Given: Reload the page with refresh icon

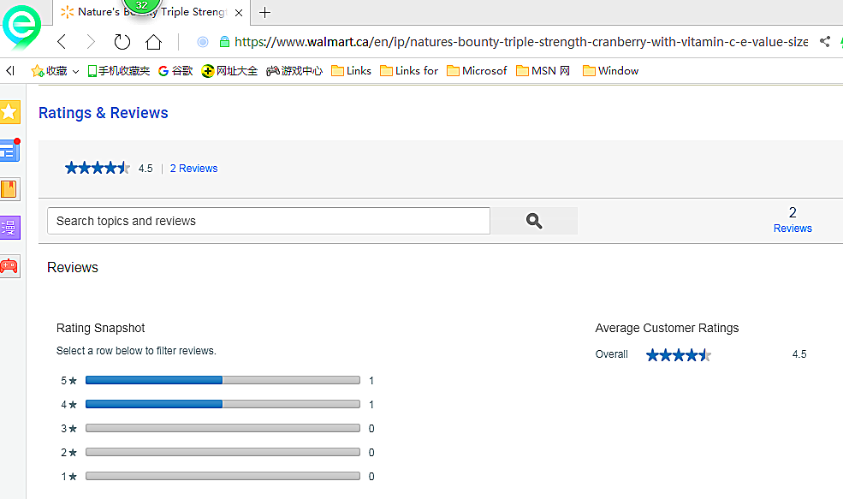Looking at the screenshot, I should [122, 42].
